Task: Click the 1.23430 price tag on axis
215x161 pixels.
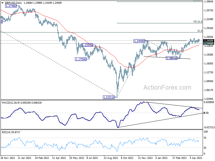Action: (209, 43)
